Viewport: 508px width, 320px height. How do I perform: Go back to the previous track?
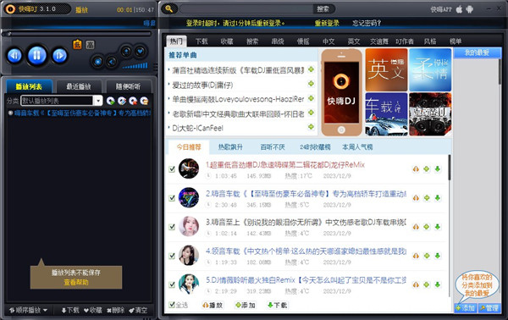[x=14, y=55]
